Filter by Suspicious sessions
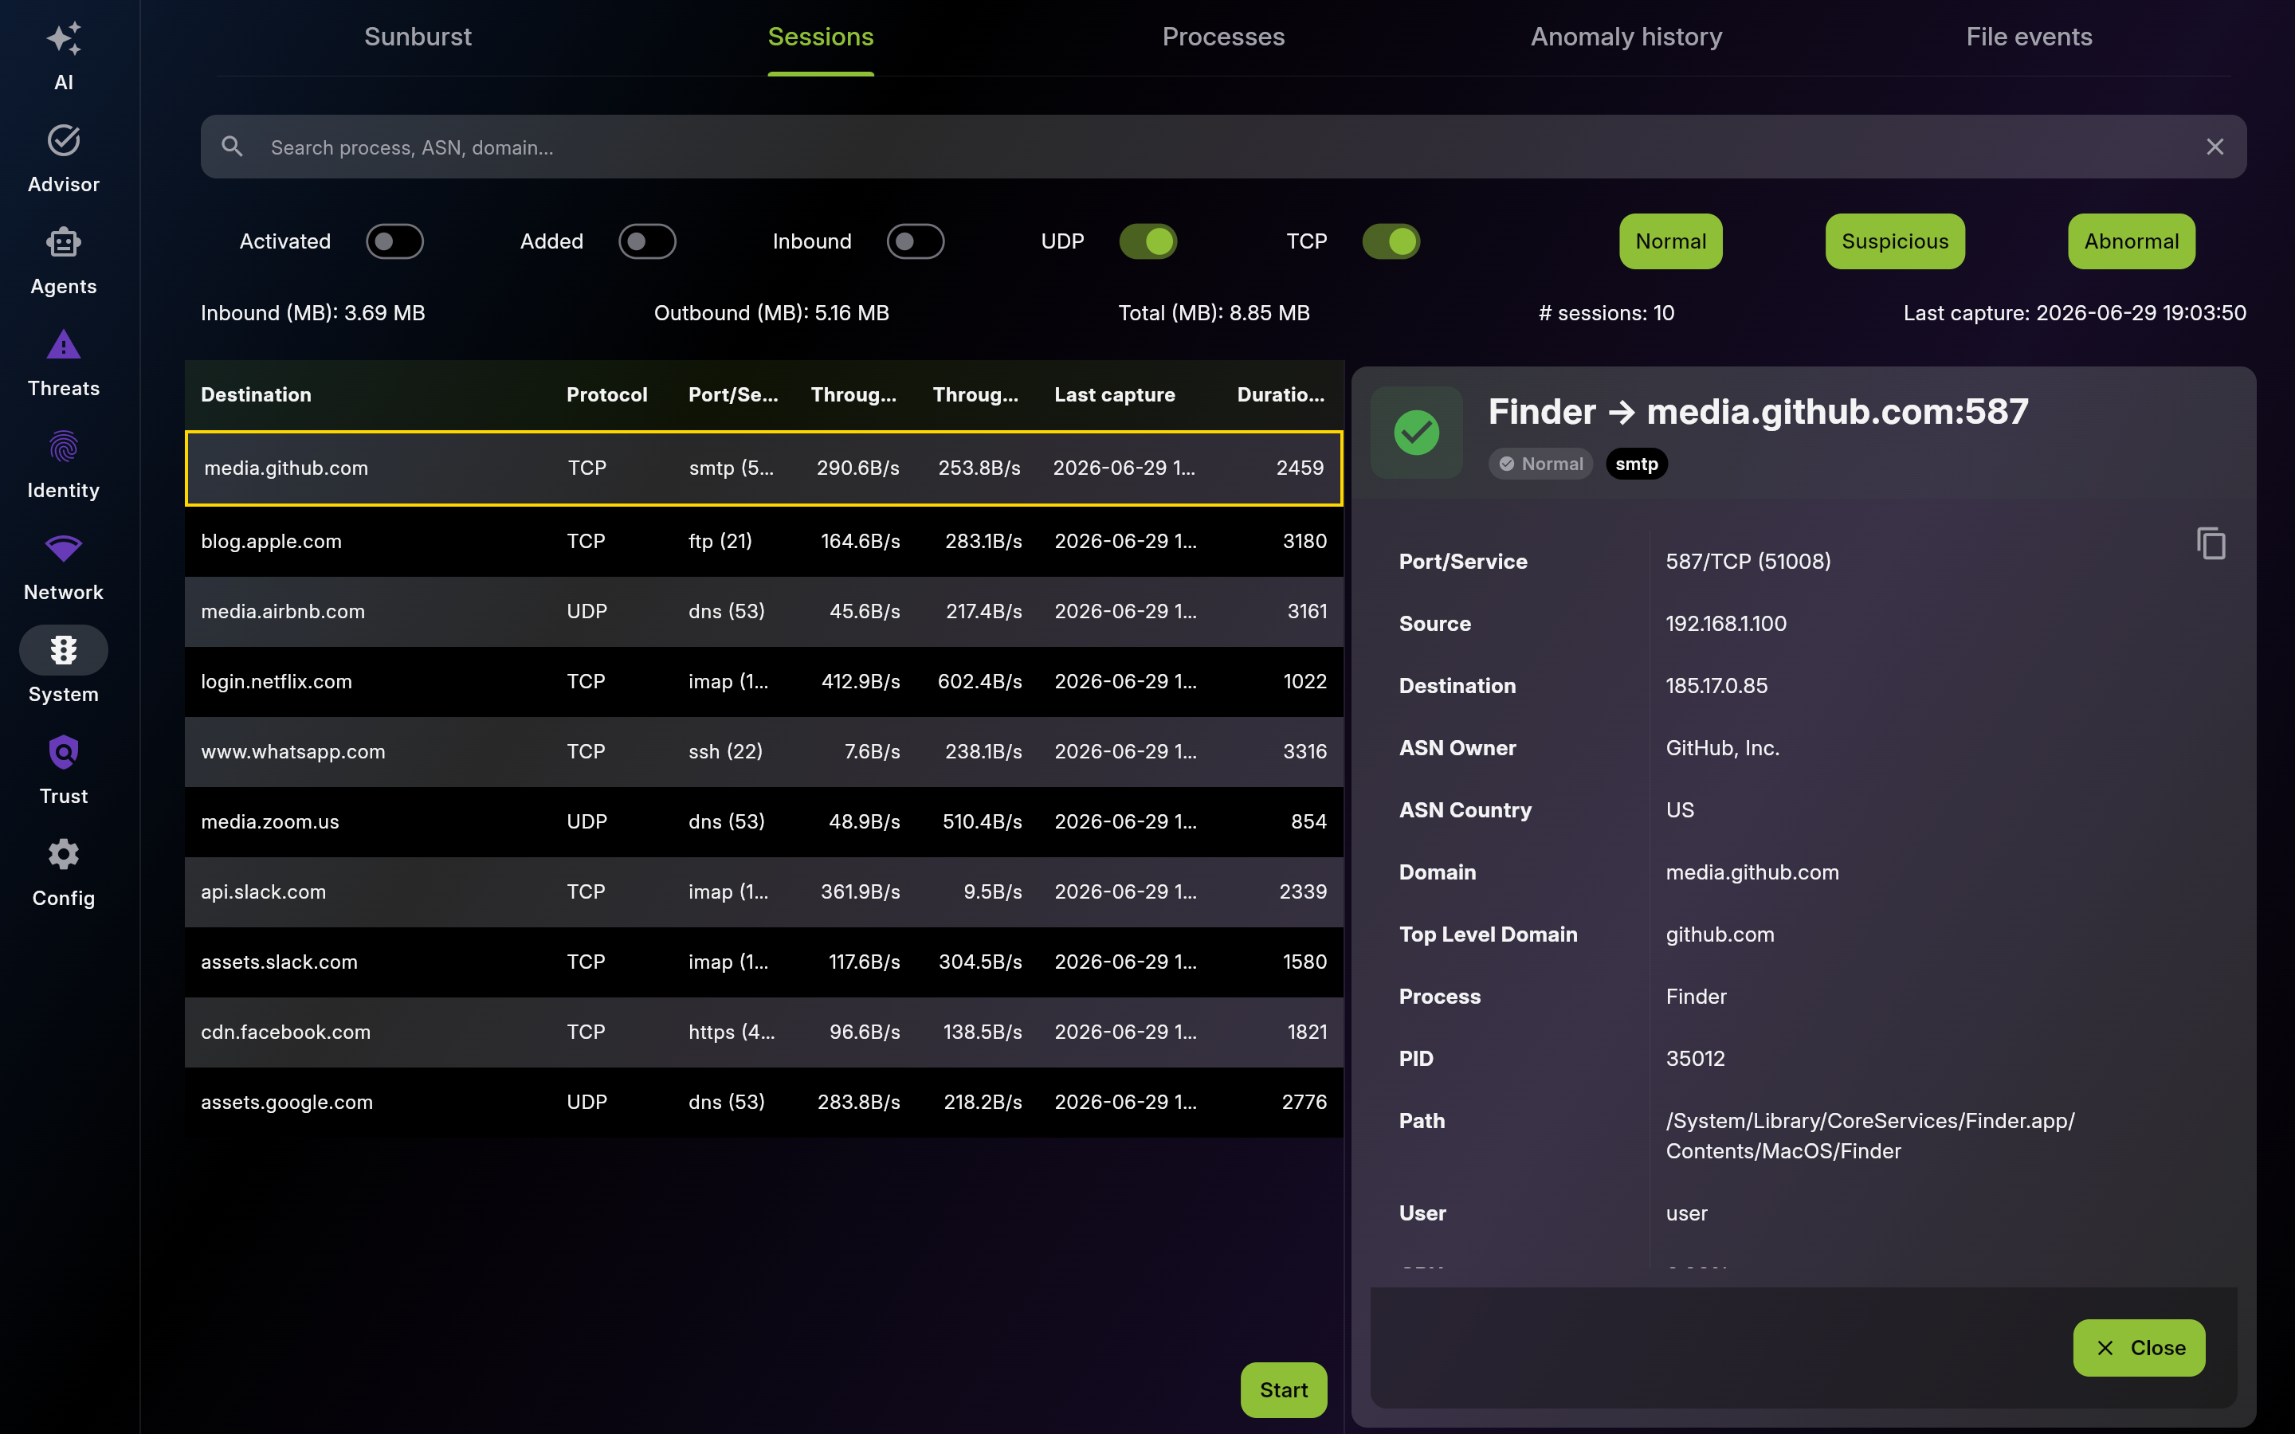 pyautogui.click(x=1895, y=242)
